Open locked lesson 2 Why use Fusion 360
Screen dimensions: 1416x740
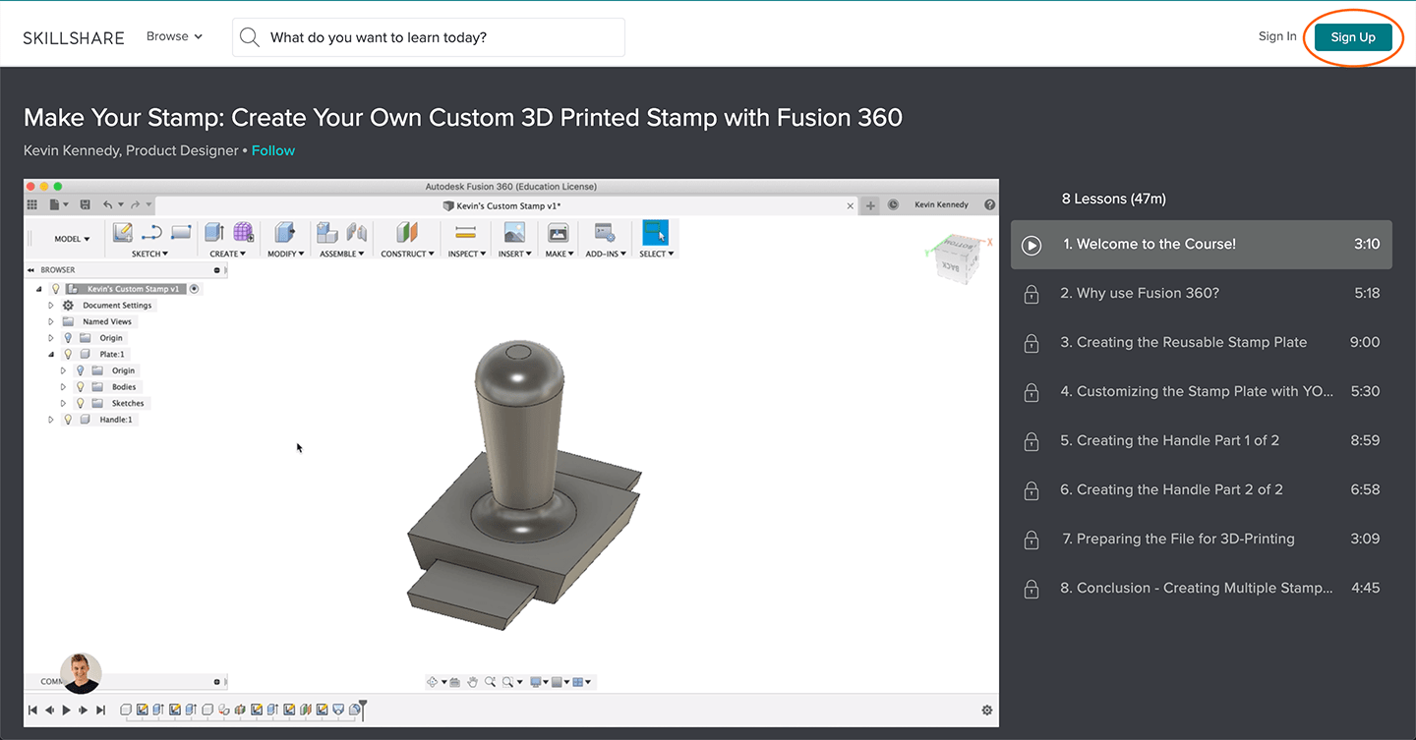[1202, 293]
